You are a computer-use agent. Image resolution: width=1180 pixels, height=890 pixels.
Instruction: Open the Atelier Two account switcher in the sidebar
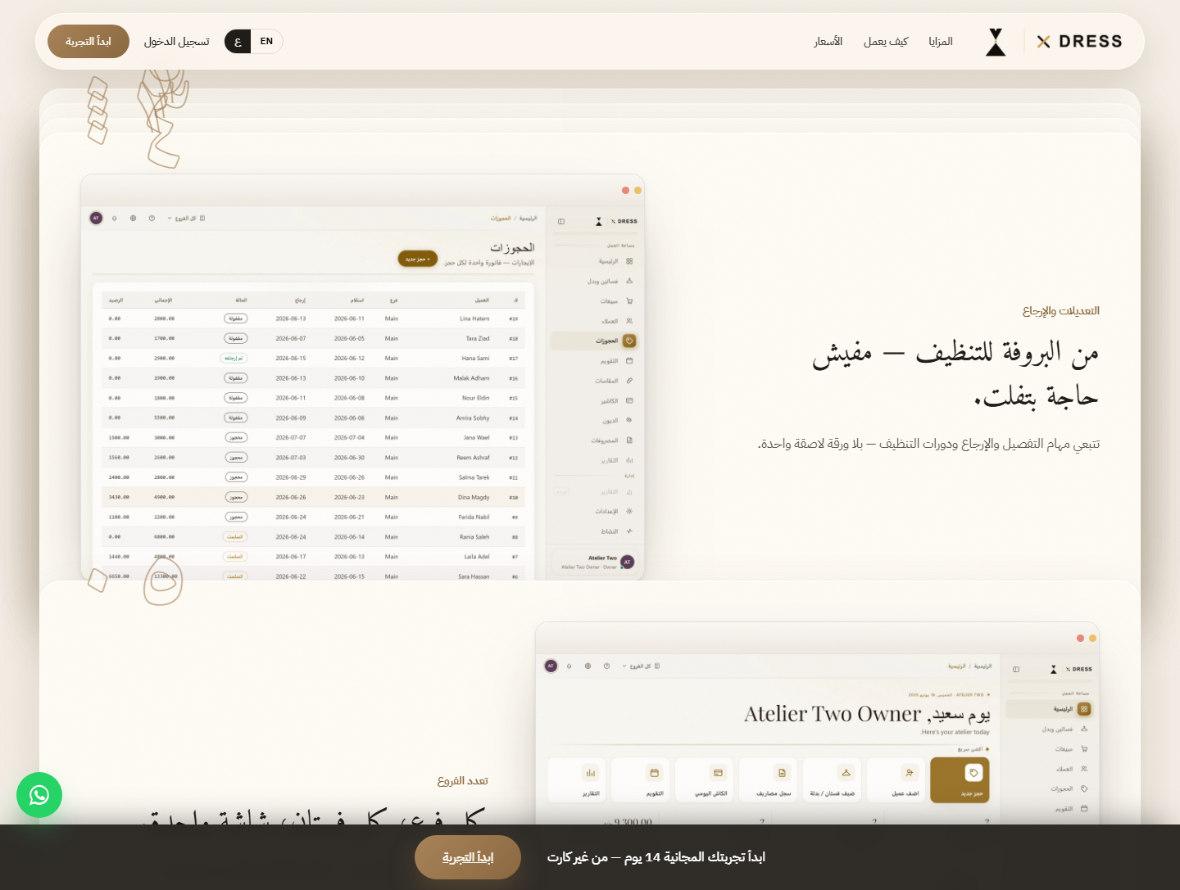tap(597, 562)
